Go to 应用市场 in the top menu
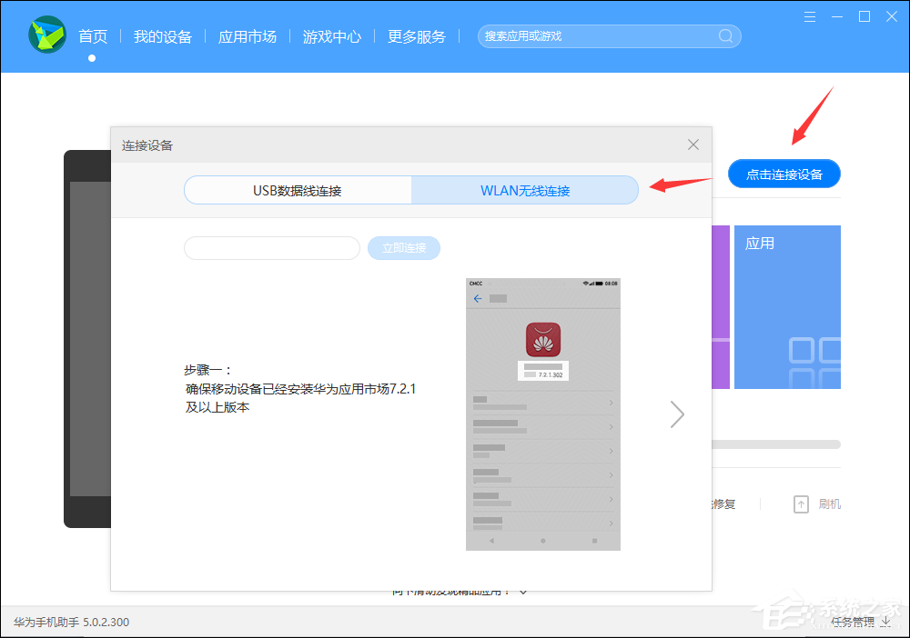 coord(247,36)
